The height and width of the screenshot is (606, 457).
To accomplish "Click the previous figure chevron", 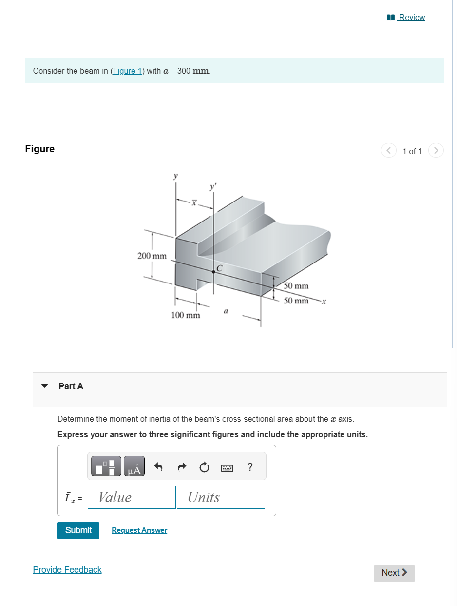I will [x=388, y=150].
